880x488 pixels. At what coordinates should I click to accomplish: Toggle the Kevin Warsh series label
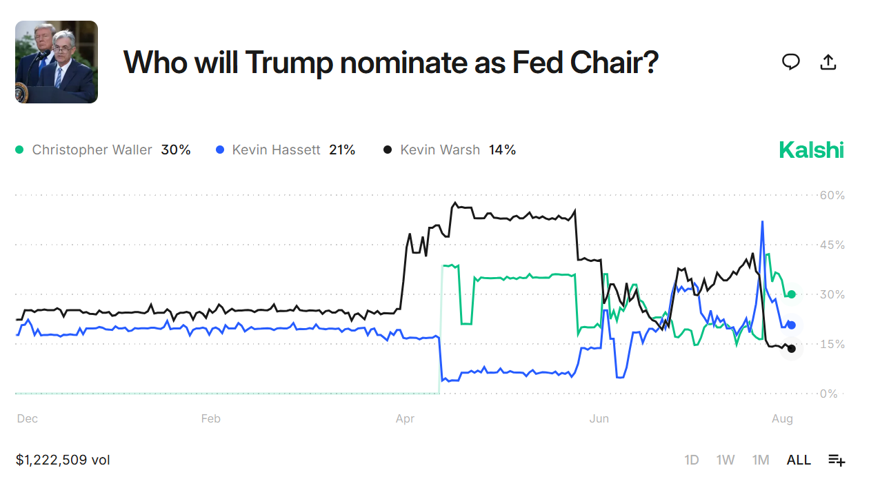440,150
